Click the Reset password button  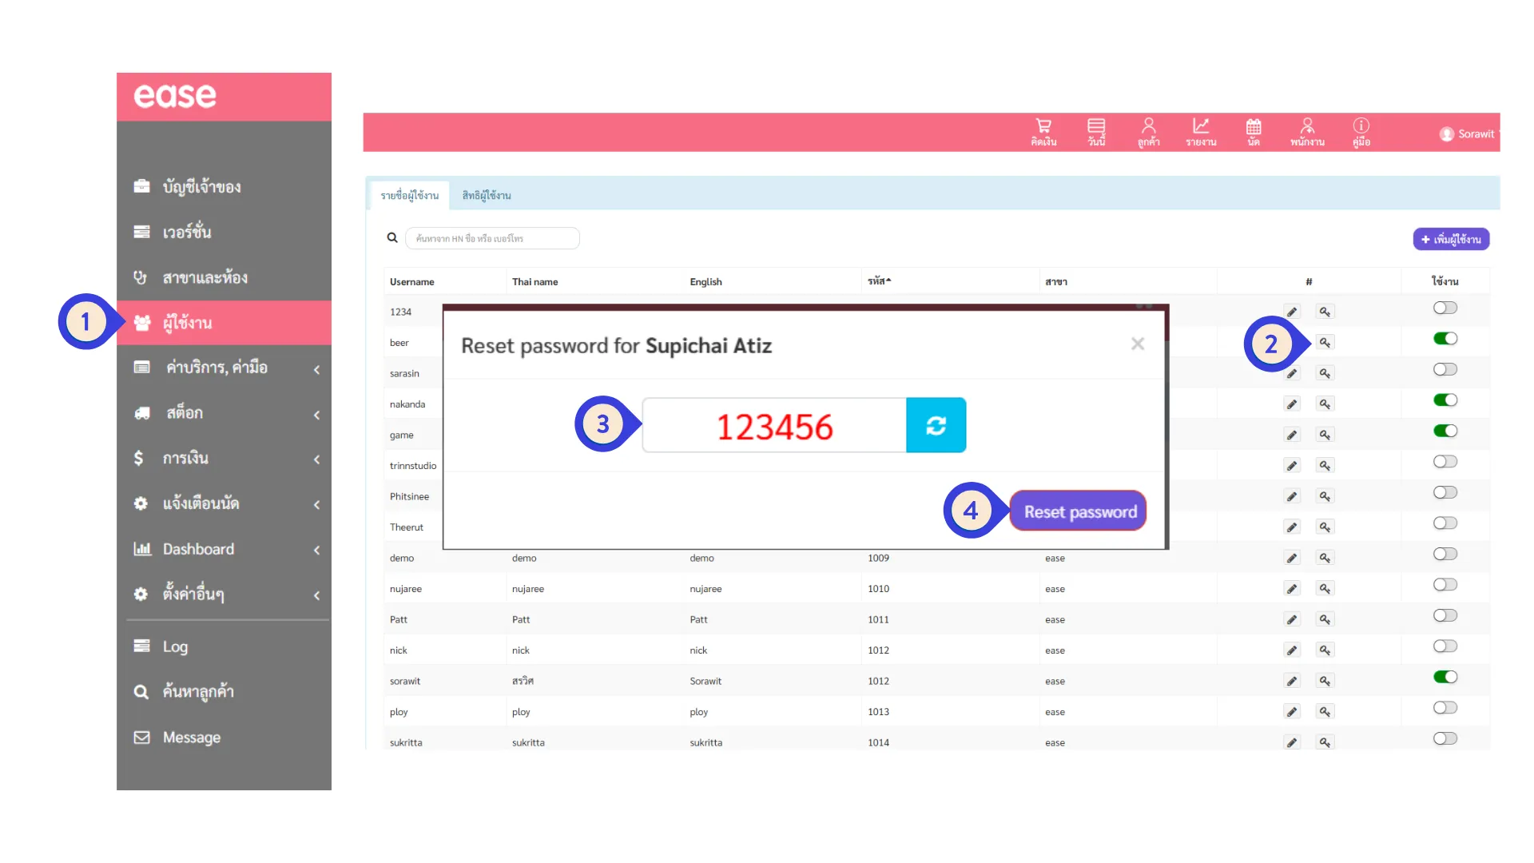[x=1079, y=511]
